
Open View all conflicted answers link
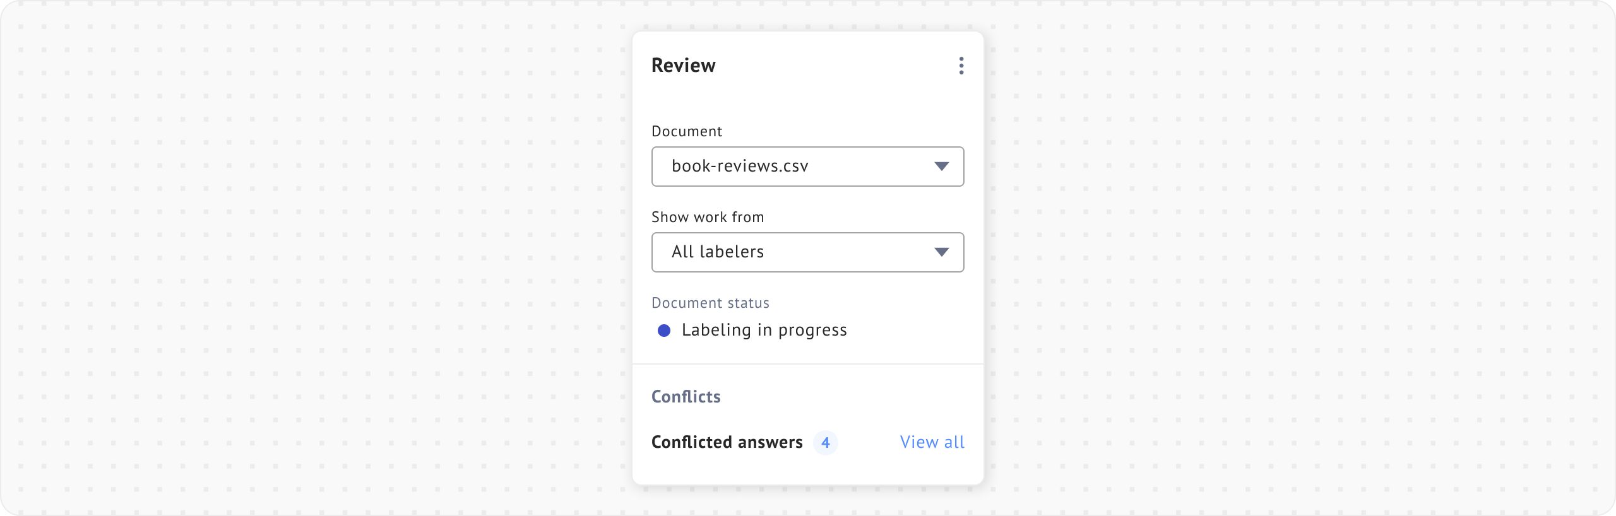point(932,442)
